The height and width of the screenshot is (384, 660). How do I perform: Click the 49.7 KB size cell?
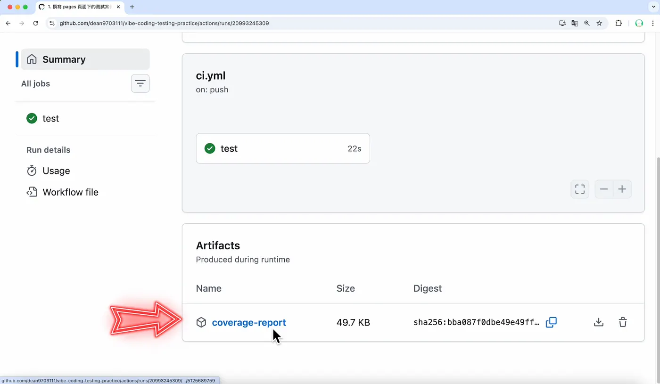(x=353, y=322)
